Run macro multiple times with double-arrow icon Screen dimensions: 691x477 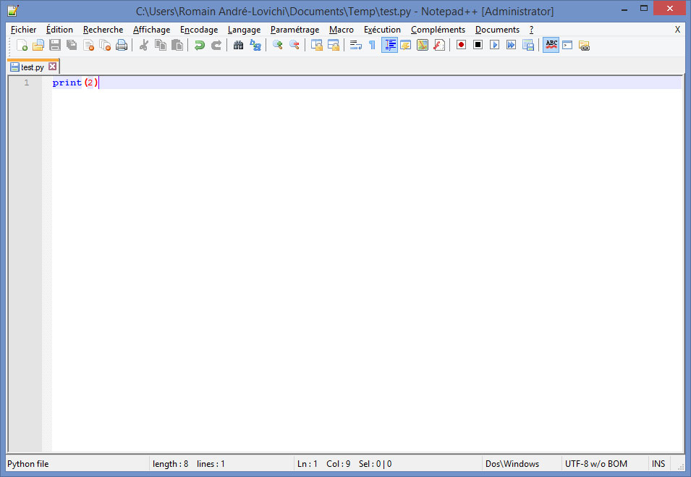[512, 45]
